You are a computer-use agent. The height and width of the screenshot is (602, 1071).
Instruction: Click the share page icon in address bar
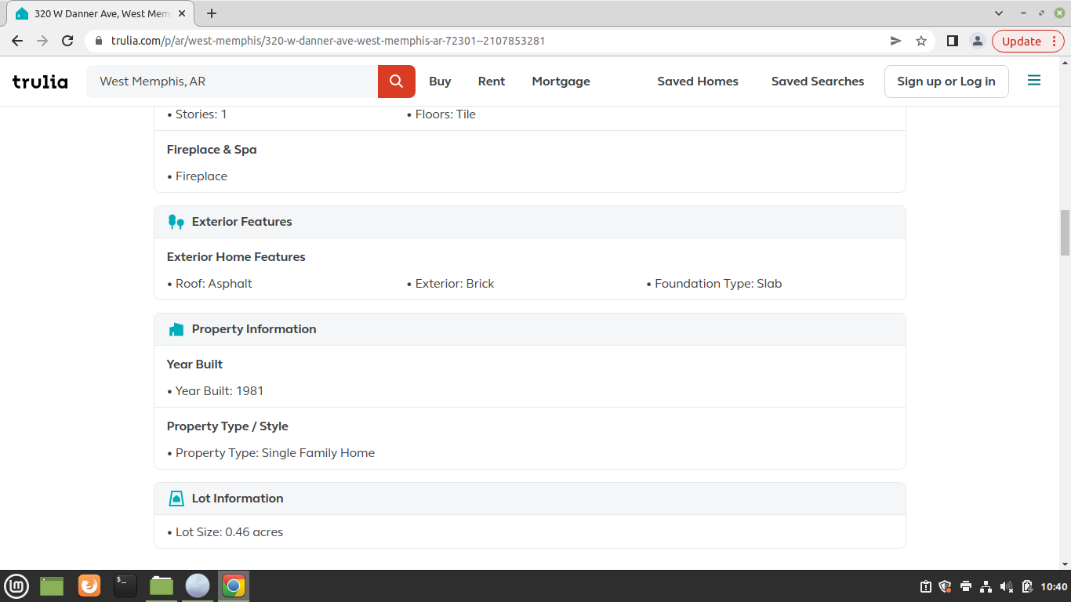pyautogui.click(x=896, y=41)
